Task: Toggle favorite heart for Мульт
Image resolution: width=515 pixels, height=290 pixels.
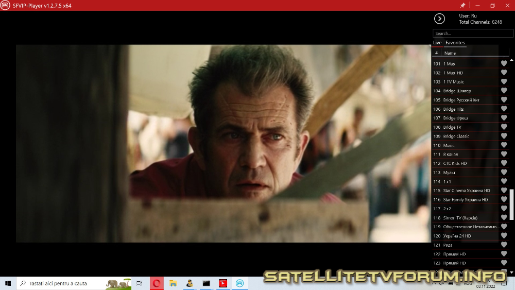Action: tap(504, 172)
